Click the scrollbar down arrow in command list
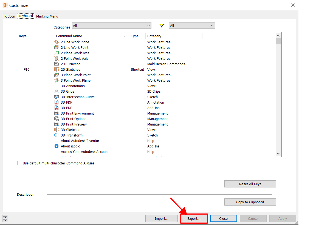Screen dimensions: 316x225 click(278, 154)
